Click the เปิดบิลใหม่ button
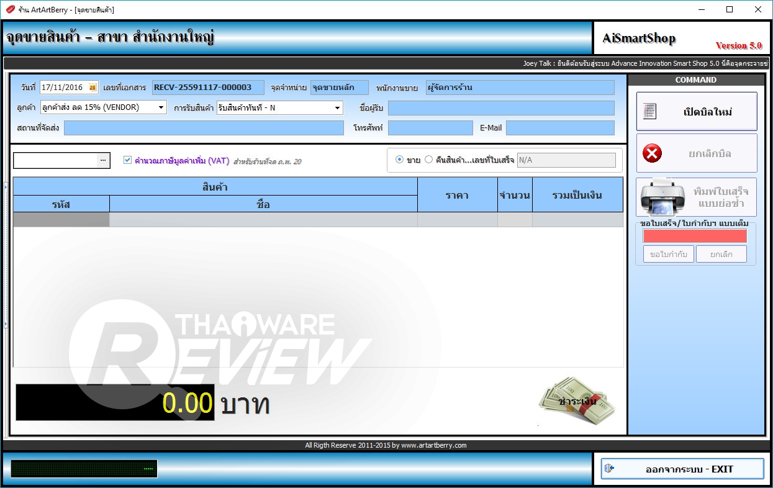 click(697, 112)
